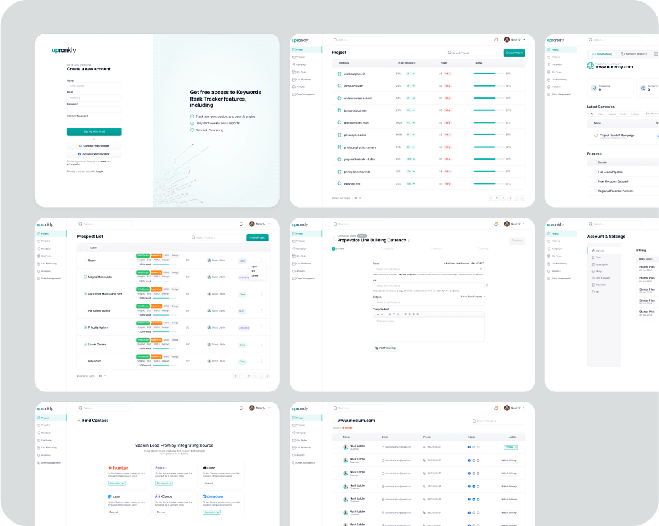Click the Google icon on Continue With Google
This screenshot has height=526, width=659.
80,145
